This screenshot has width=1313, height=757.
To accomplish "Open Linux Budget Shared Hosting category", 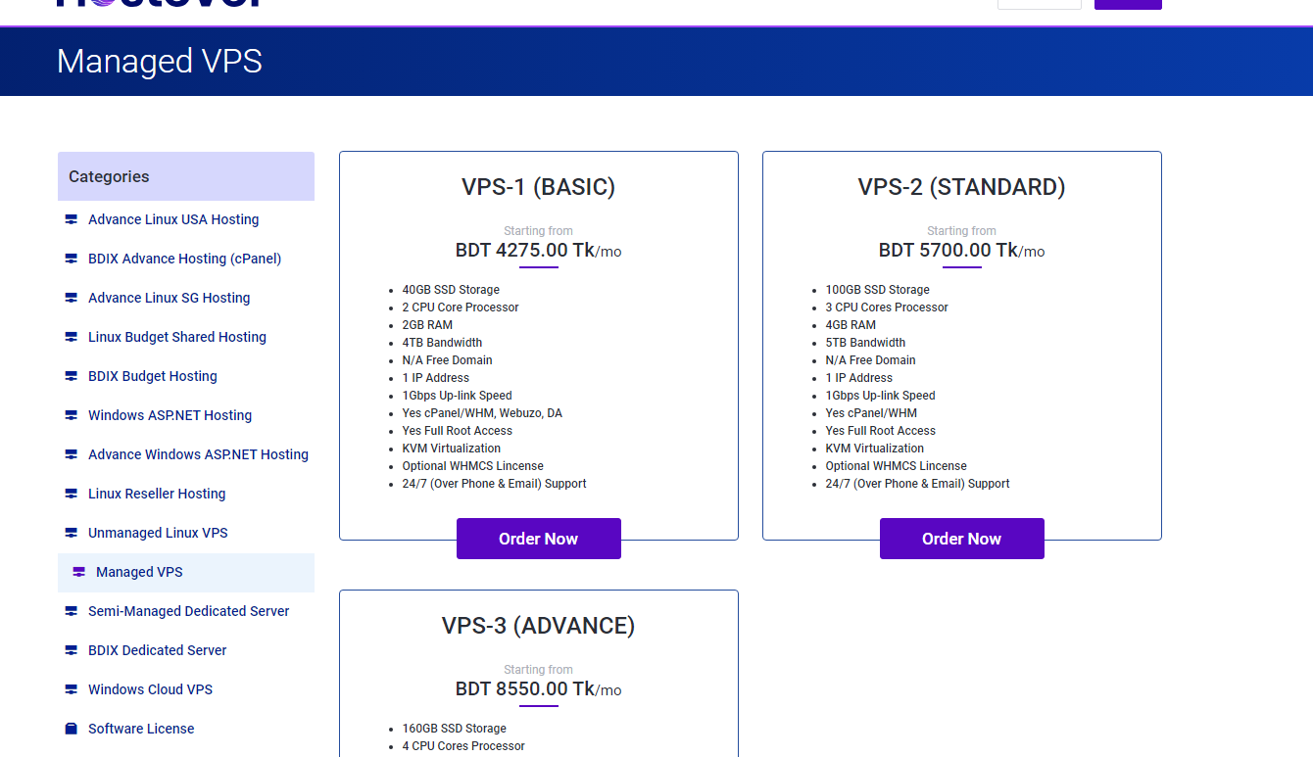I will point(176,337).
